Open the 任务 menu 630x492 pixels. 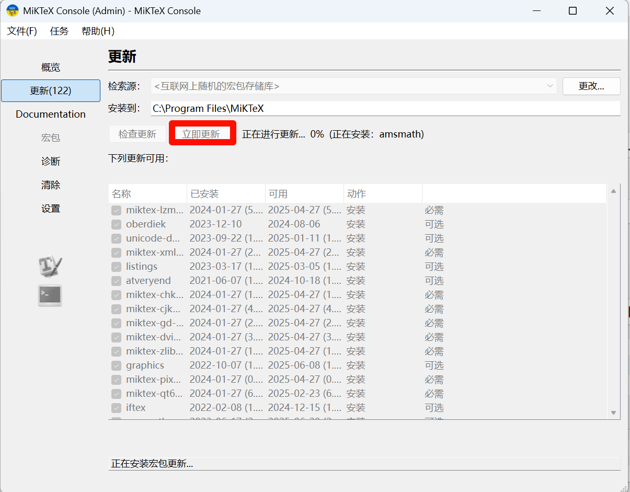[x=59, y=31]
